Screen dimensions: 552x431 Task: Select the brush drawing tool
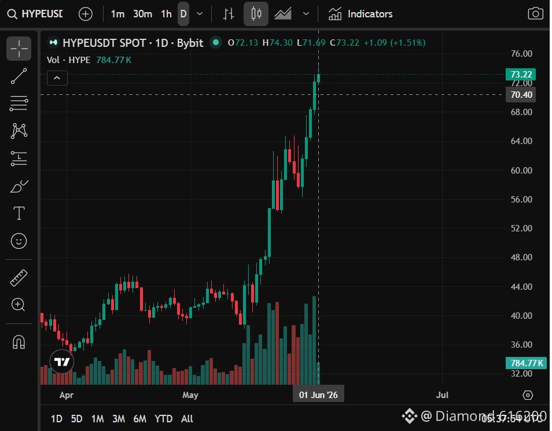coord(19,186)
